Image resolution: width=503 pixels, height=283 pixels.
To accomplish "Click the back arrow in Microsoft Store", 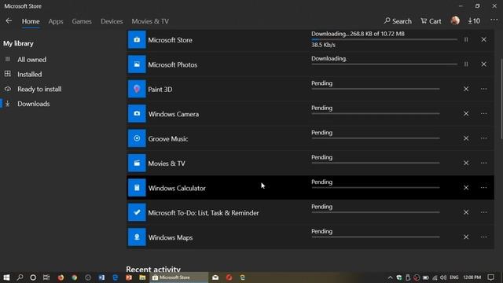I will 9,21.
